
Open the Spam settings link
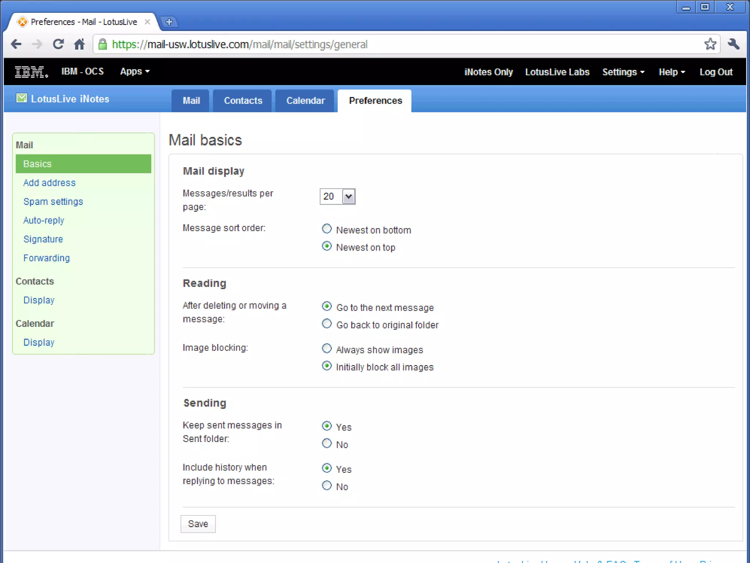(53, 202)
